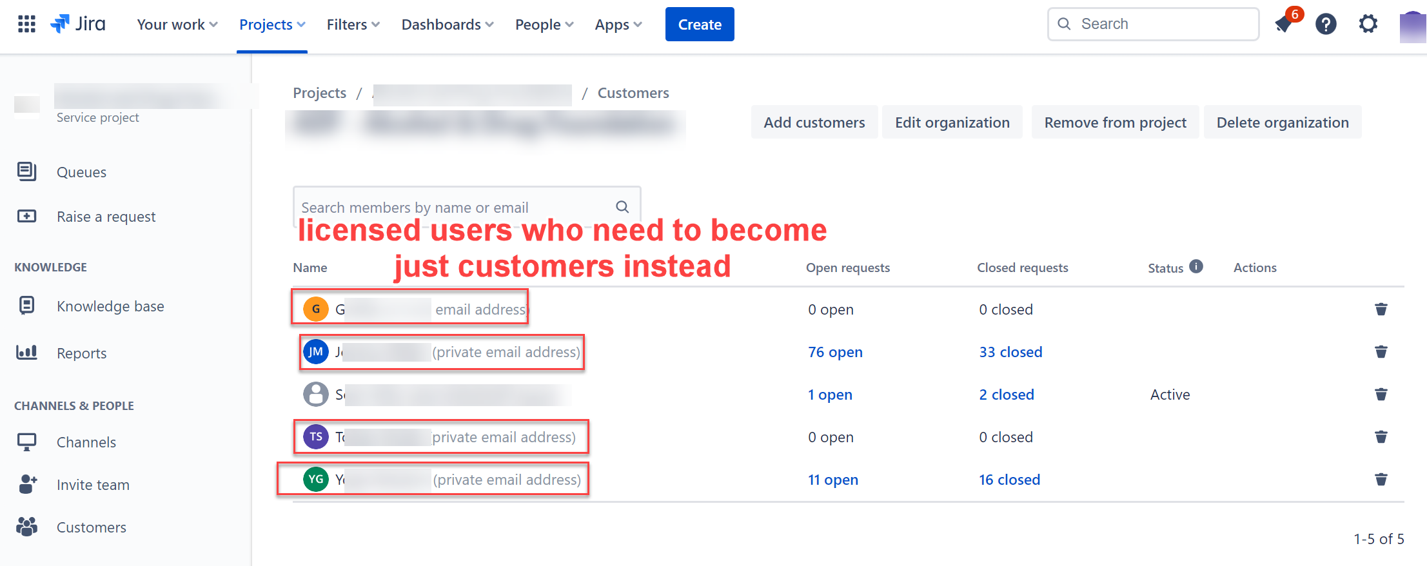Click the trash icon in the G row
This screenshot has height=566, width=1427.
tap(1381, 309)
